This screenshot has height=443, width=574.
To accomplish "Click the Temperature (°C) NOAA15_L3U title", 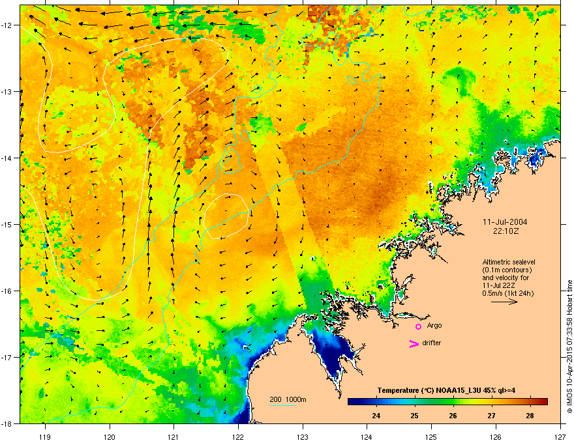I will [446, 390].
